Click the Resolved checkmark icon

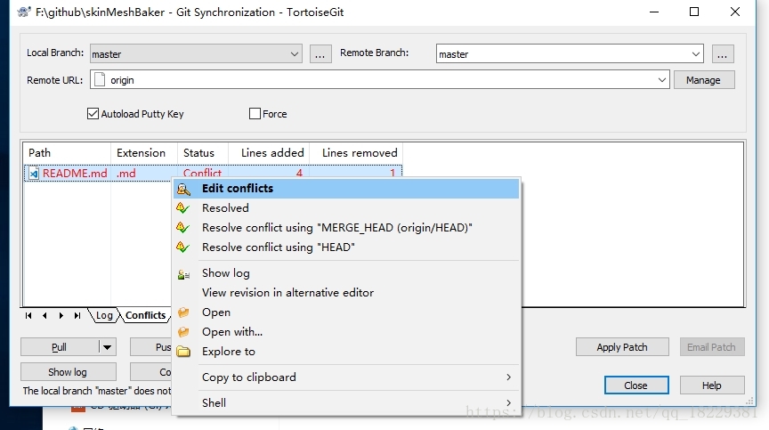tap(183, 208)
